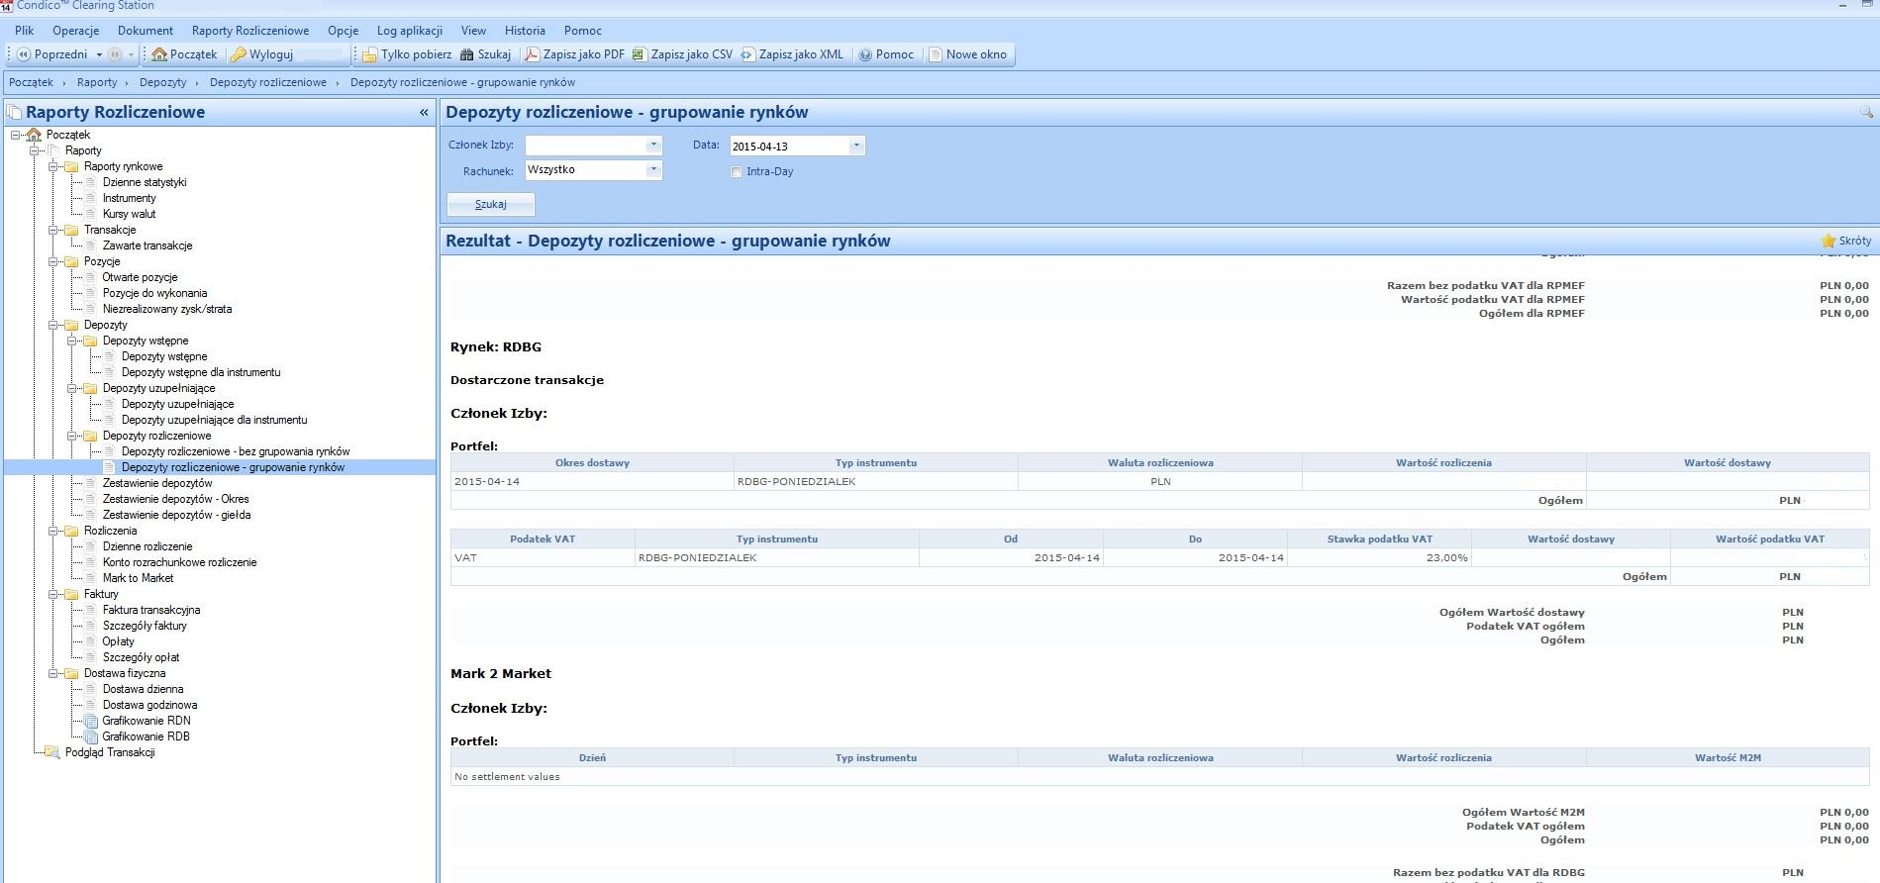Open the Członek Izby dropdown
Image resolution: width=1880 pixels, height=883 pixels.
652,146
